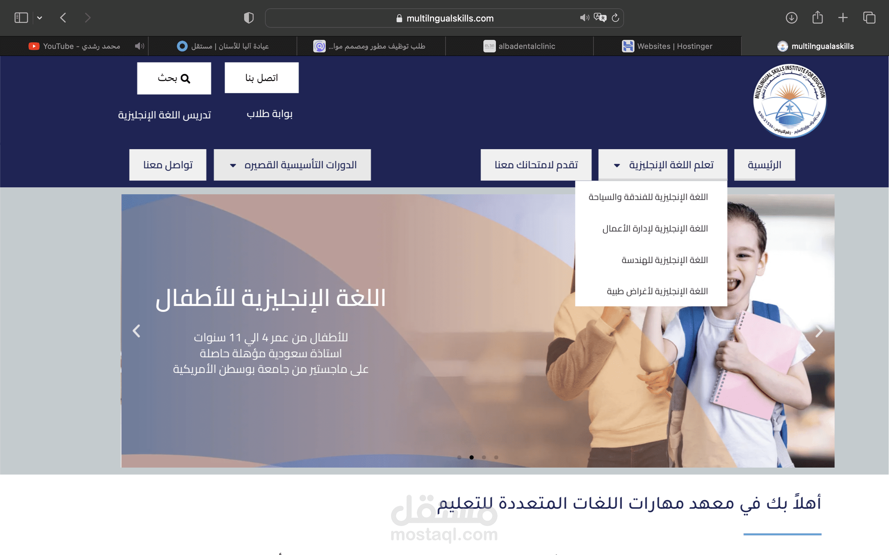
Task: Click the Safari sidebar toggle icon
Action: click(21, 18)
